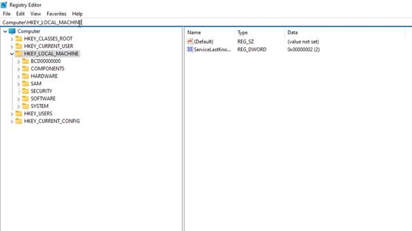Expand SAM key chevron
The image size is (412, 231).
pyautogui.click(x=19, y=84)
